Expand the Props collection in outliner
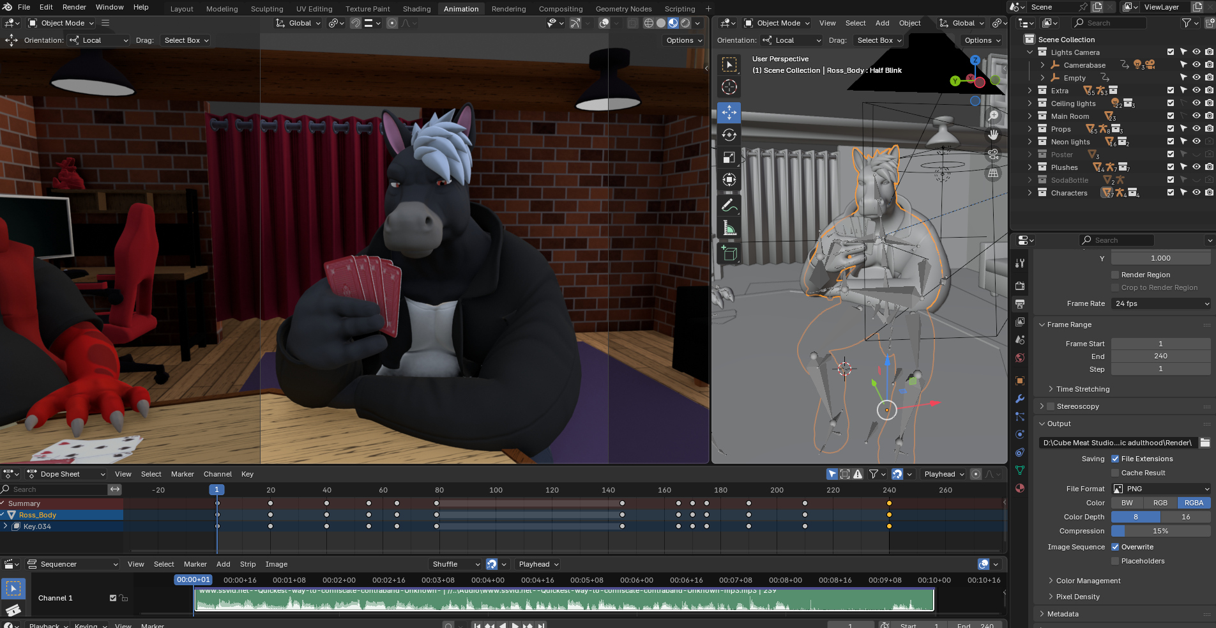The image size is (1216, 628). (x=1030, y=129)
